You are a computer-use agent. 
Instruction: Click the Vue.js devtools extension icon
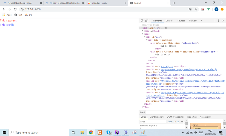coord(208,9)
